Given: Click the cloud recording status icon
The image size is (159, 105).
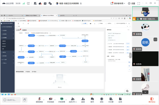Looking at the screenshot, I should (40, 3).
